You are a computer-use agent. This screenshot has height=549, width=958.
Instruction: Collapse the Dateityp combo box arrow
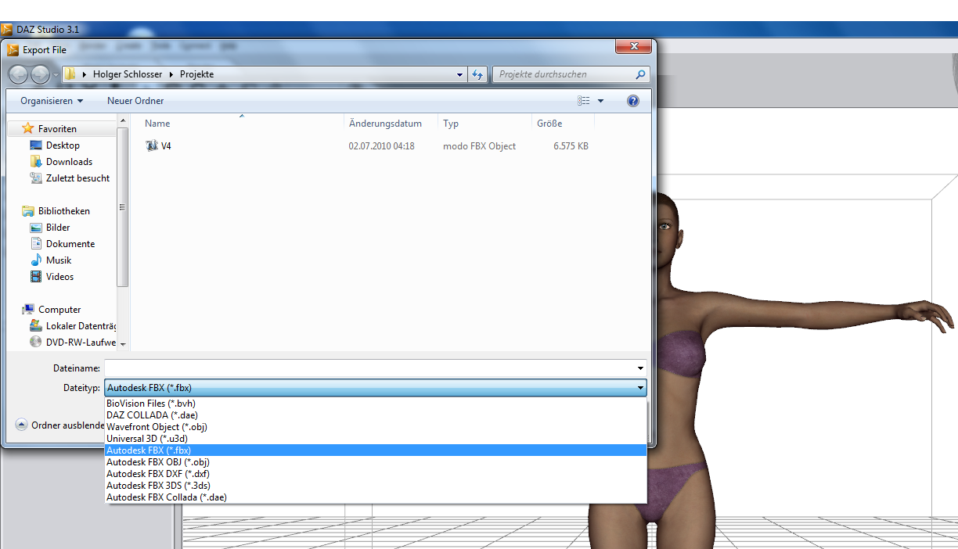pyautogui.click(x=641, y=388)
